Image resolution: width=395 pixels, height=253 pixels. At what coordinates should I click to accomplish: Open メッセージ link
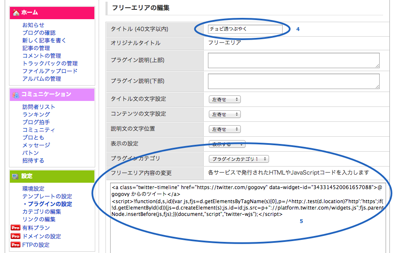click(36, 145)
